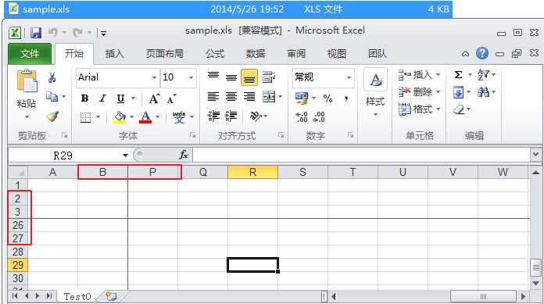Screen dimensions: 544x304
Task: Click the 删除 delete cells button
Action: pos(419,92)
